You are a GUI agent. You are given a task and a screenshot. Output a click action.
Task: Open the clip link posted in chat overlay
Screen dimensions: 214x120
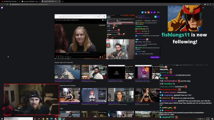[182, 114]
